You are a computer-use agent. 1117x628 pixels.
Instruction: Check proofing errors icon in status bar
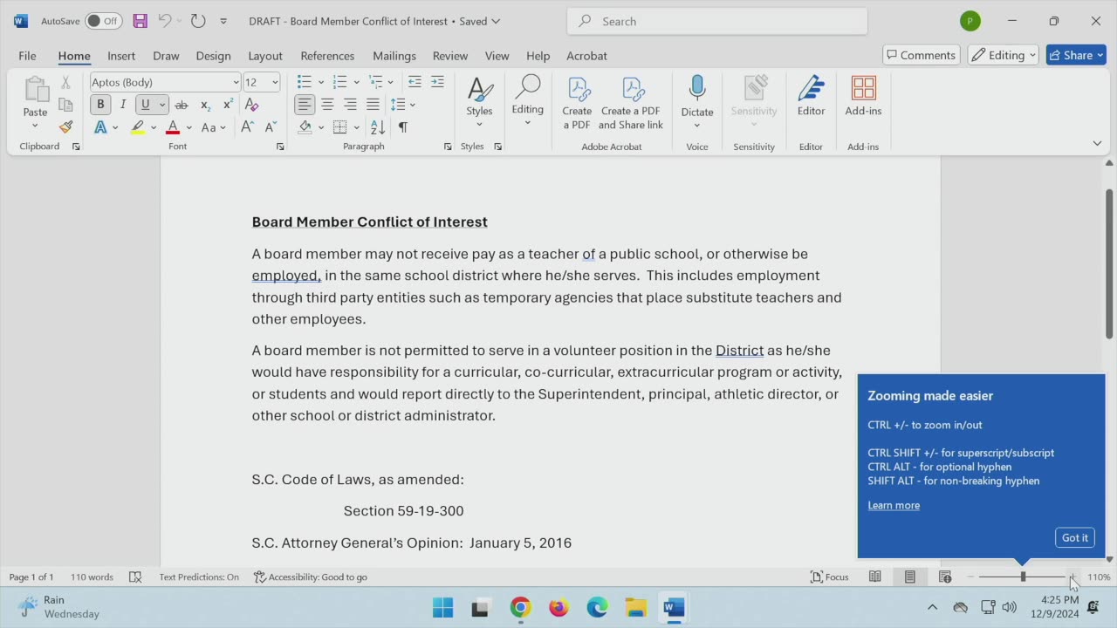tap(135, 577)
